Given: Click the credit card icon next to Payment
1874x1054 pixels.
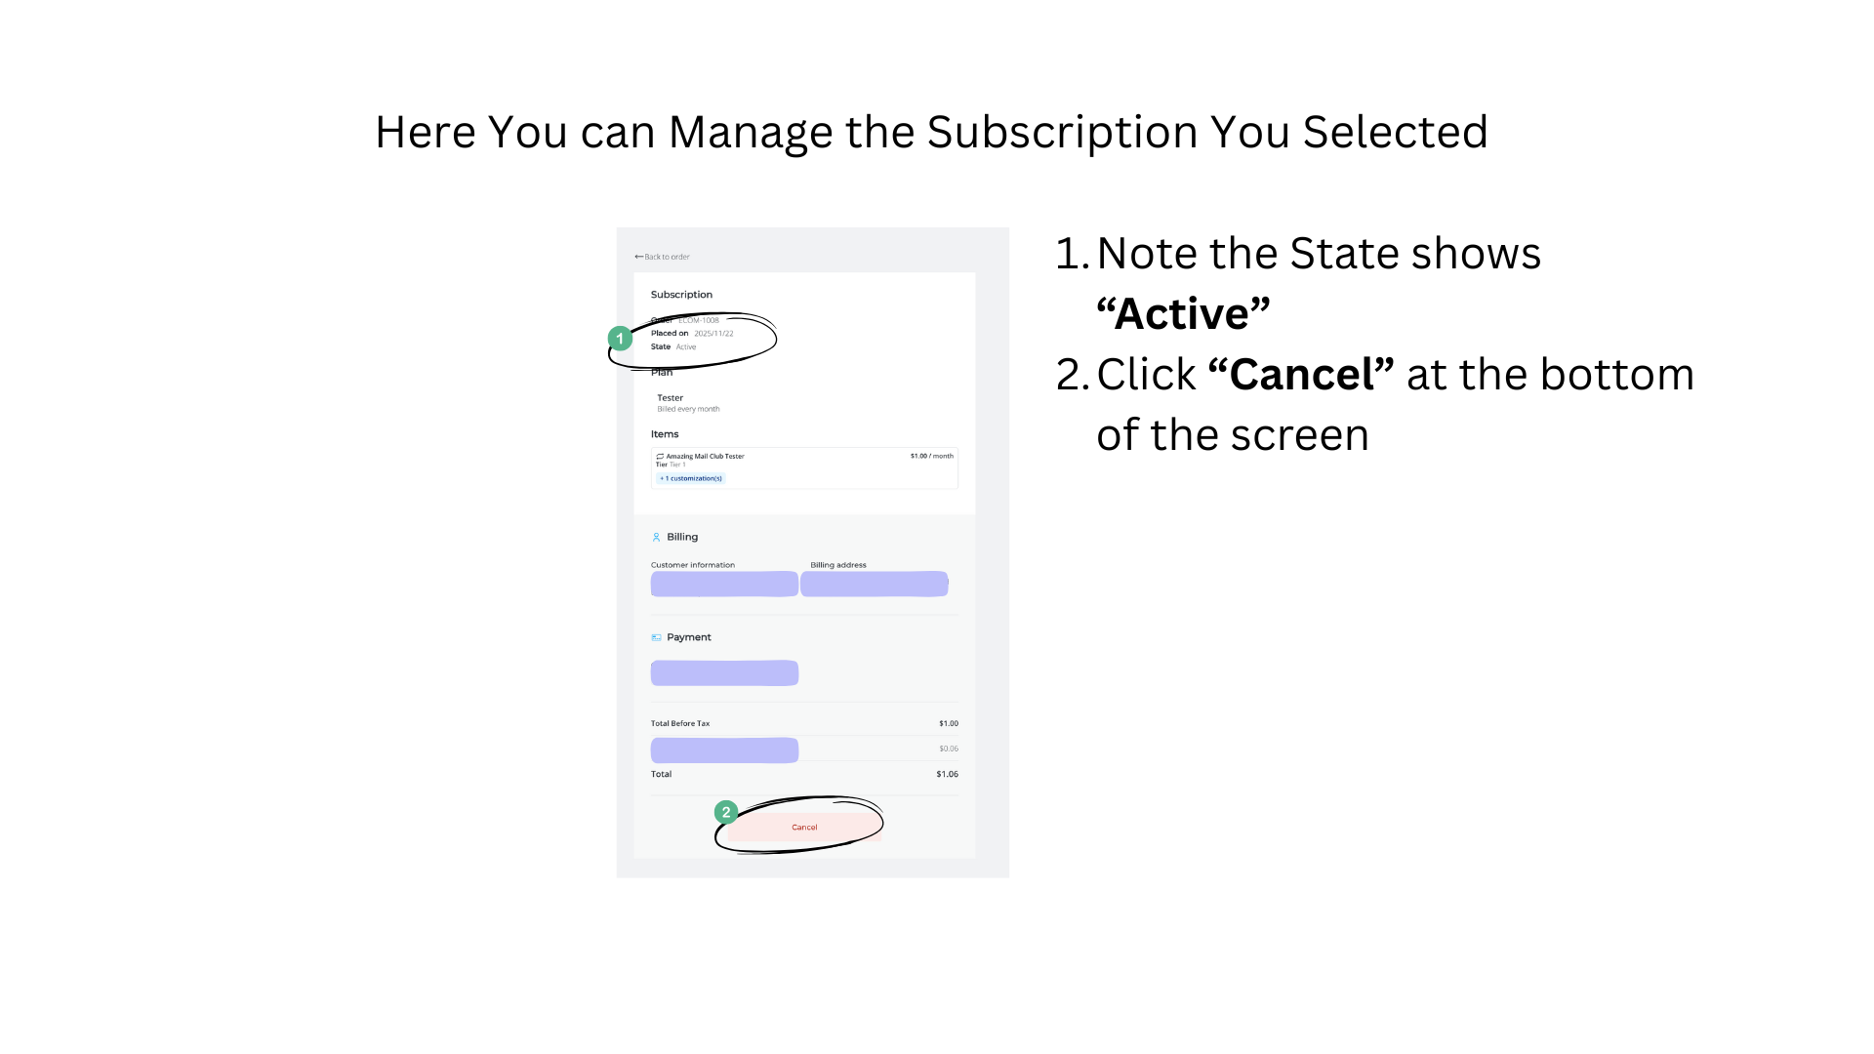Looking at the screenshot, I should point(656,637).
